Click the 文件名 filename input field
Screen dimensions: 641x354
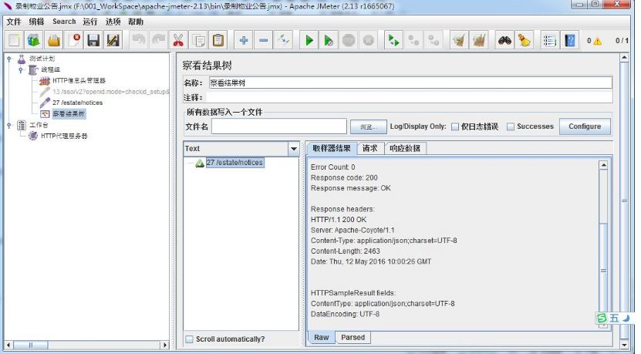279,126
